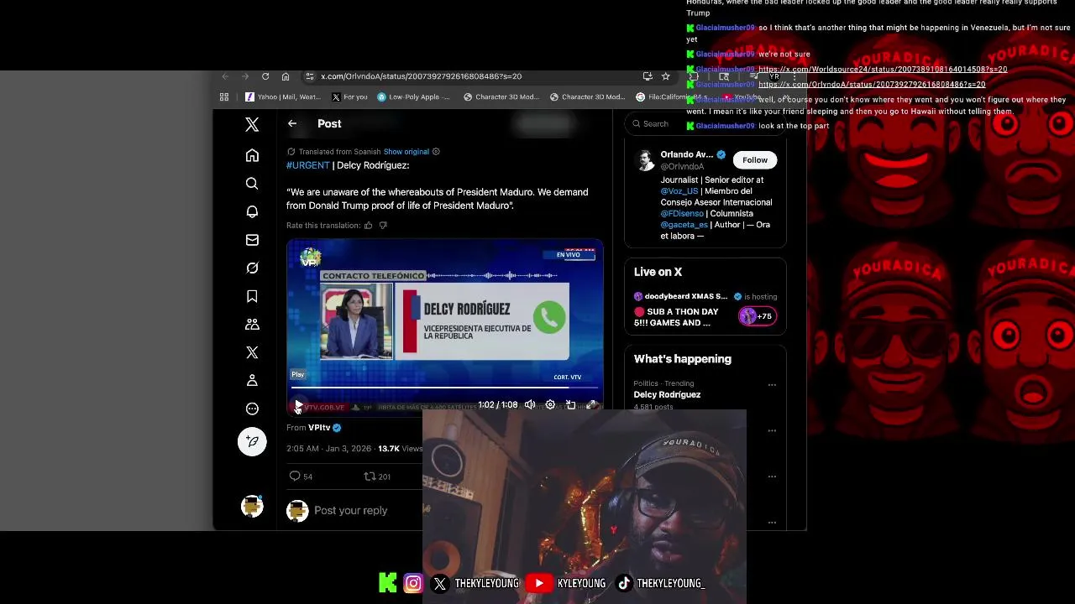1075x604 pixels.
Task: Go to the Home timeline icon
Action: pyautogui.click(x=252, y=155)
